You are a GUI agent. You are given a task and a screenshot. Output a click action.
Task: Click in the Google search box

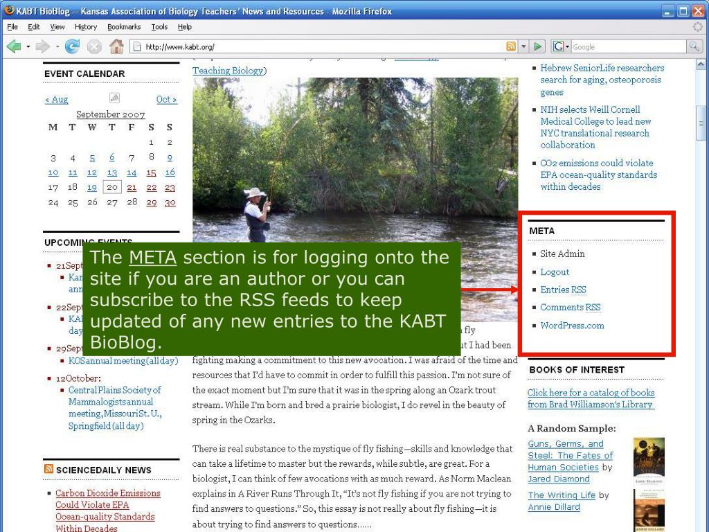[x=629, y=46]
